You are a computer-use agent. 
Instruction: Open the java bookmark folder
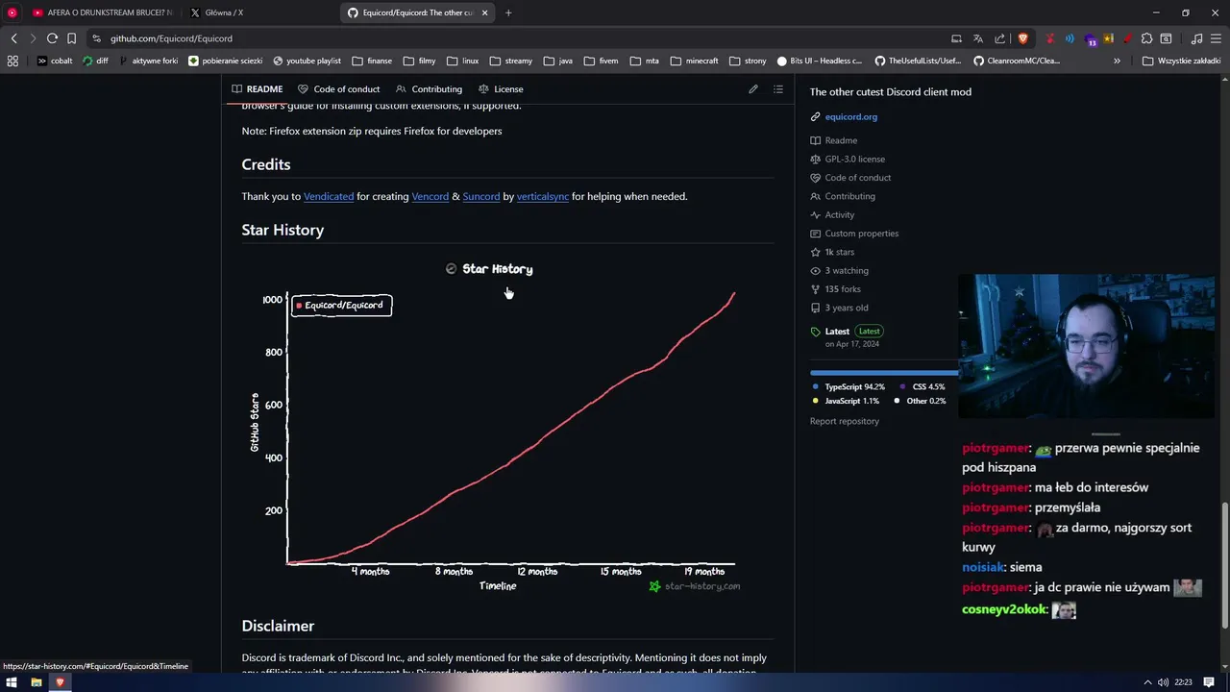557,61
